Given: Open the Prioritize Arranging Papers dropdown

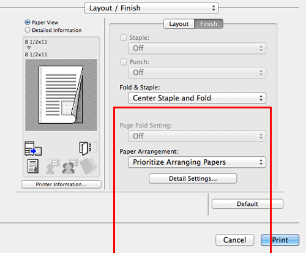Looking at the screenshot, I should coord(197,162).
